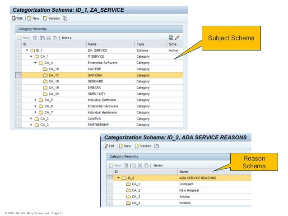Click the greyed New button in ZA_SERVICE Category Hierarchy
Image resolution: width=288 pixels, height=216 pixels.
pyautogui.click(x=23, y=38)
